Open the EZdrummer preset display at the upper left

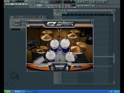point(36,26)
